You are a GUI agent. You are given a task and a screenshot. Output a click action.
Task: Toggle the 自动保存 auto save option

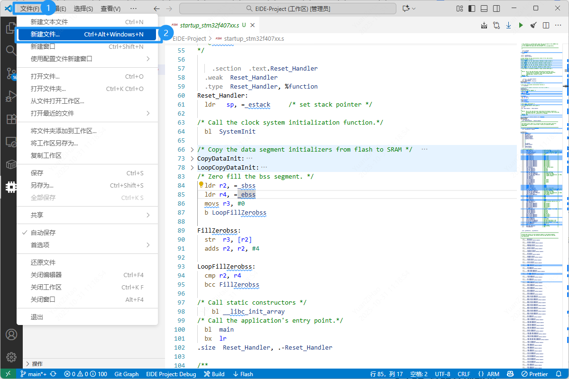(x=43, y=233)
